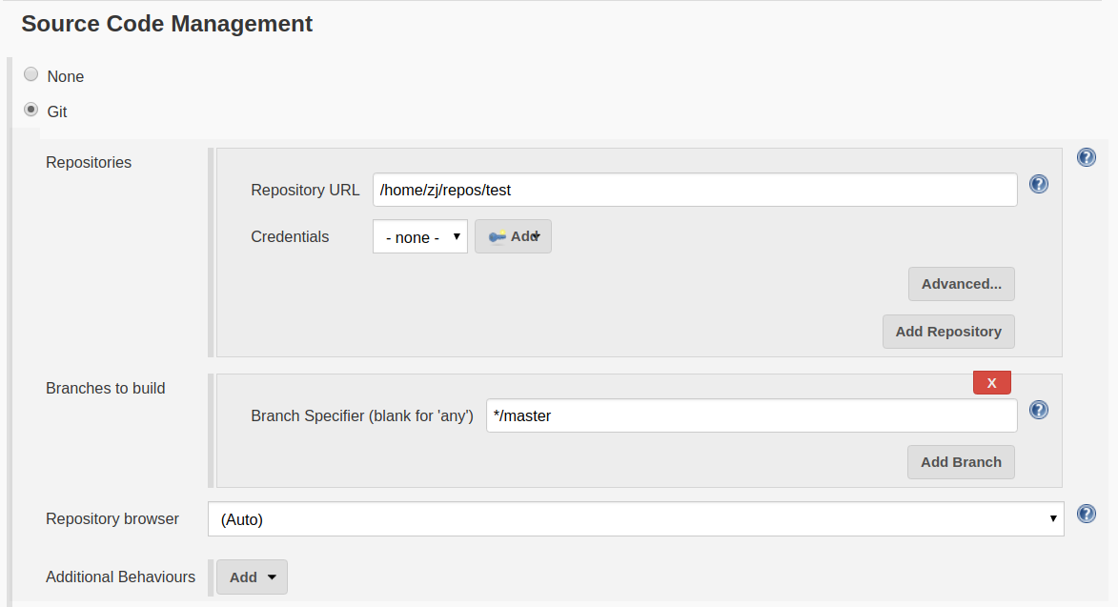Open help for the Repositories section
Image resolution: width=1118 pixels, height=607 pixels.
(1086, 157)
